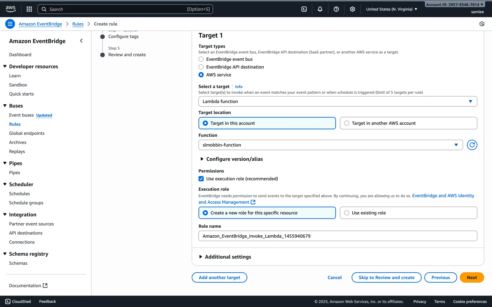Go to Schedules in side navigation
492x307 pixels.
[19, 194]
